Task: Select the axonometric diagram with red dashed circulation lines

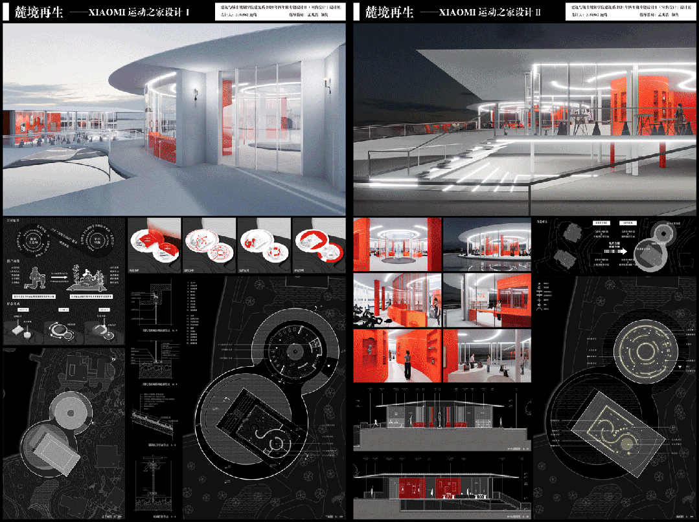Action: (x=209, y=245)
